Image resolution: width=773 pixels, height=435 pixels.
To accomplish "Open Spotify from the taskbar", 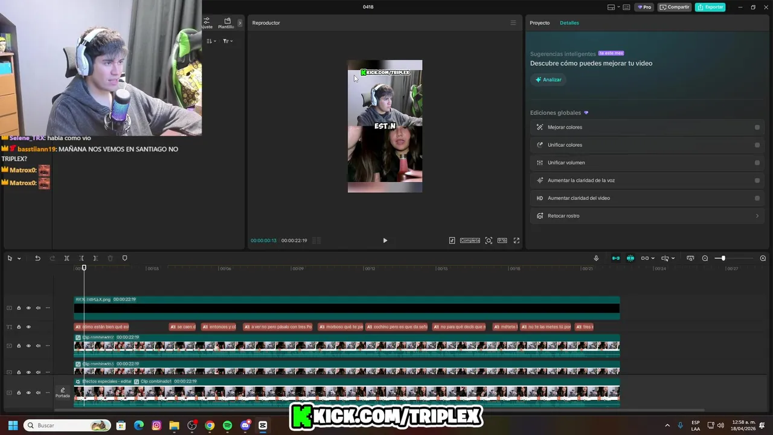I will [227, 425].
